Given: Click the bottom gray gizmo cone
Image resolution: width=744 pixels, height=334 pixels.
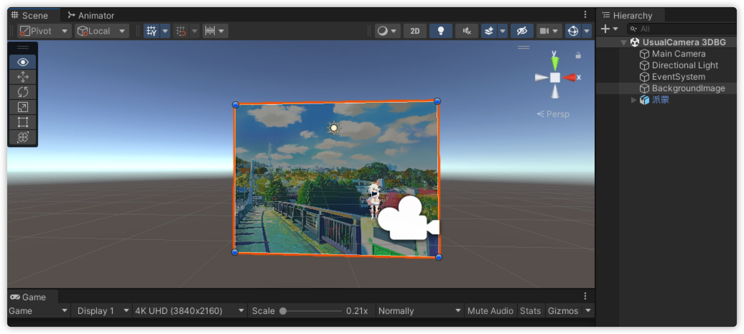Looking at the screenshot, I should (555, 91).
